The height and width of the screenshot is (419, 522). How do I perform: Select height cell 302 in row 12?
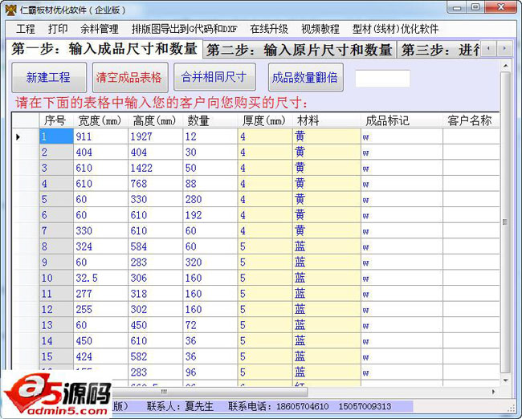[155, 309]
